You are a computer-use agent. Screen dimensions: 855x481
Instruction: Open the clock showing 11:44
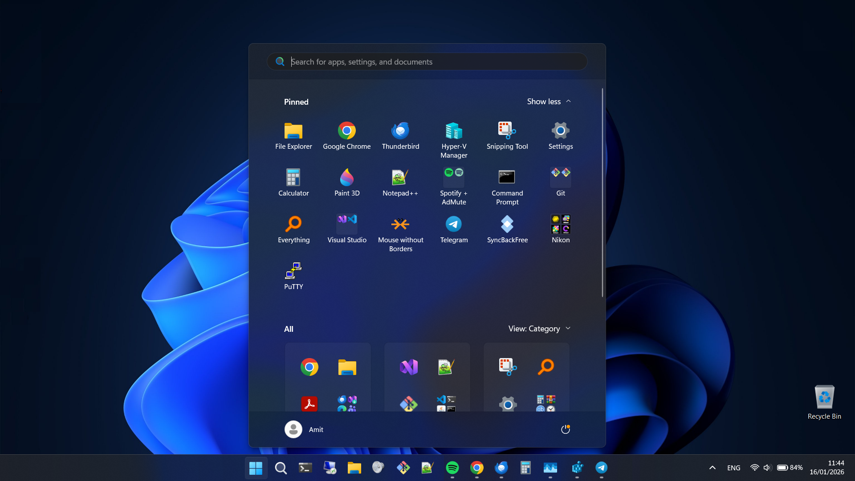(826, 468)
